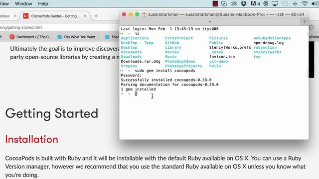Click 'Documents' in the Terminal listing

[131, 52]
